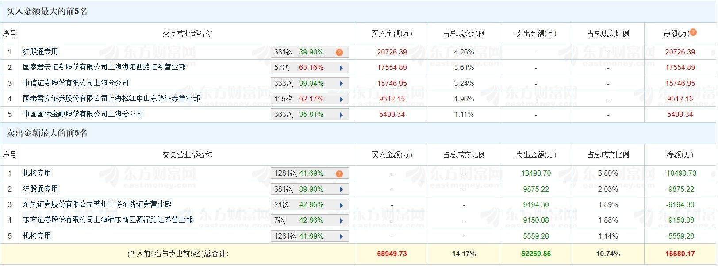
Task: Click the help icon beside 净额(万) header
Action: click(x=693, y=32)
